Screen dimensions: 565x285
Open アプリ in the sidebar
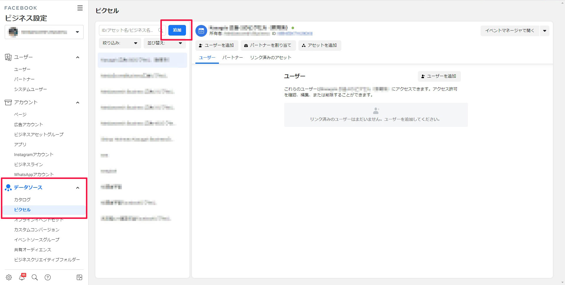pyautogui.click(x=20, y=145)
